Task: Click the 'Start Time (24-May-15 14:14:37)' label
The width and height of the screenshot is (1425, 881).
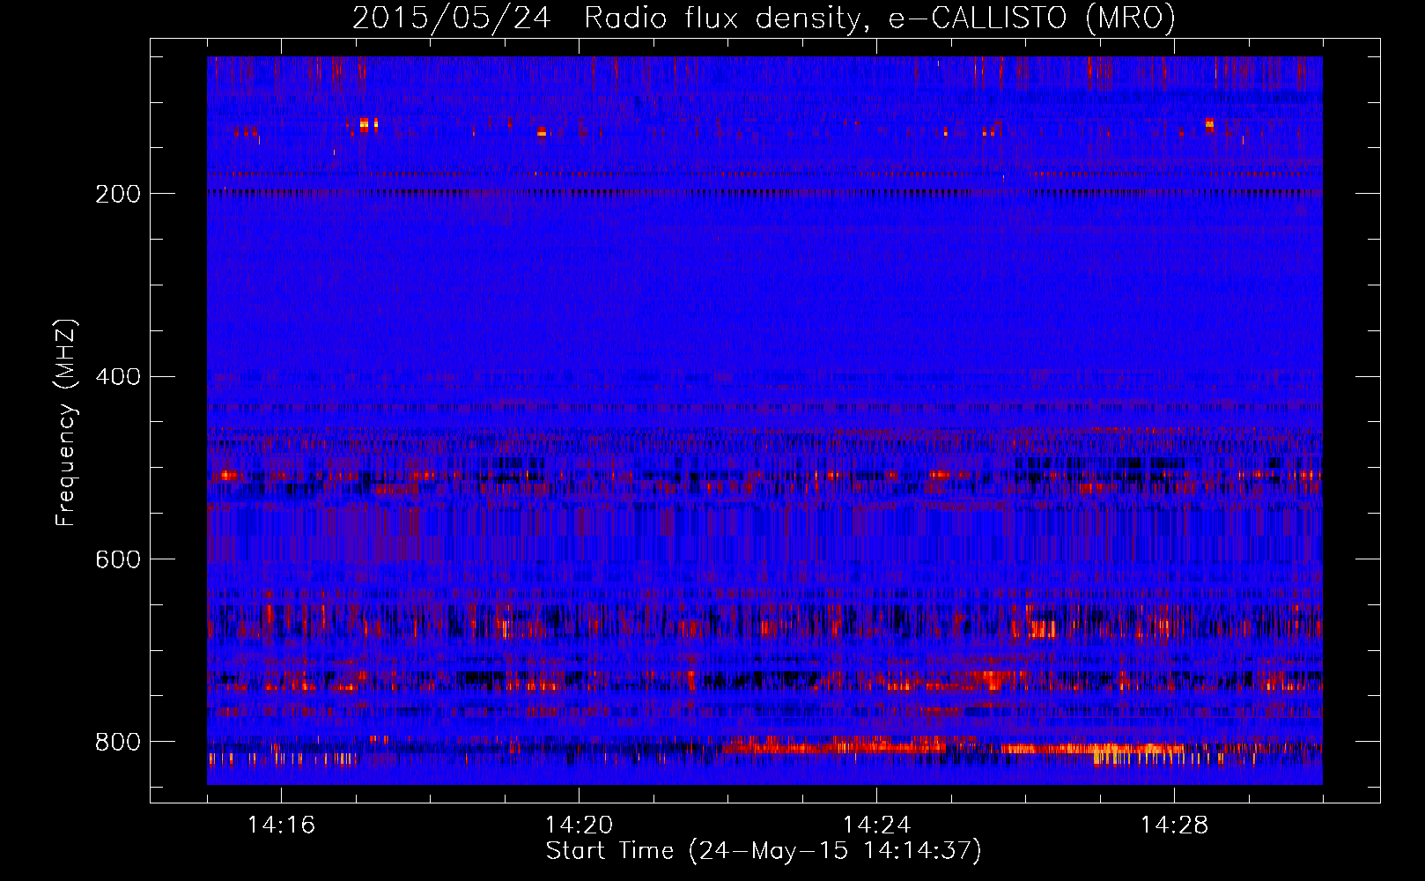Action: point(764,851)
